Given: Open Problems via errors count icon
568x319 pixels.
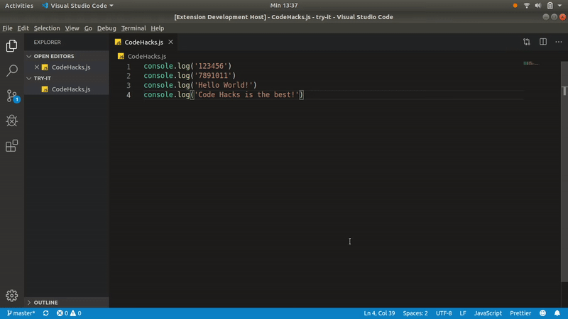Looking at the screenshot, I should coord(62,313).
